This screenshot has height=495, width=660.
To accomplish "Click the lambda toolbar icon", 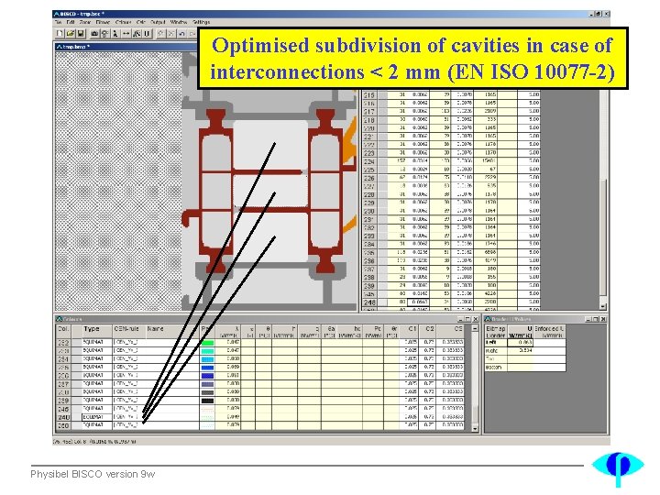I will (115, 33).
